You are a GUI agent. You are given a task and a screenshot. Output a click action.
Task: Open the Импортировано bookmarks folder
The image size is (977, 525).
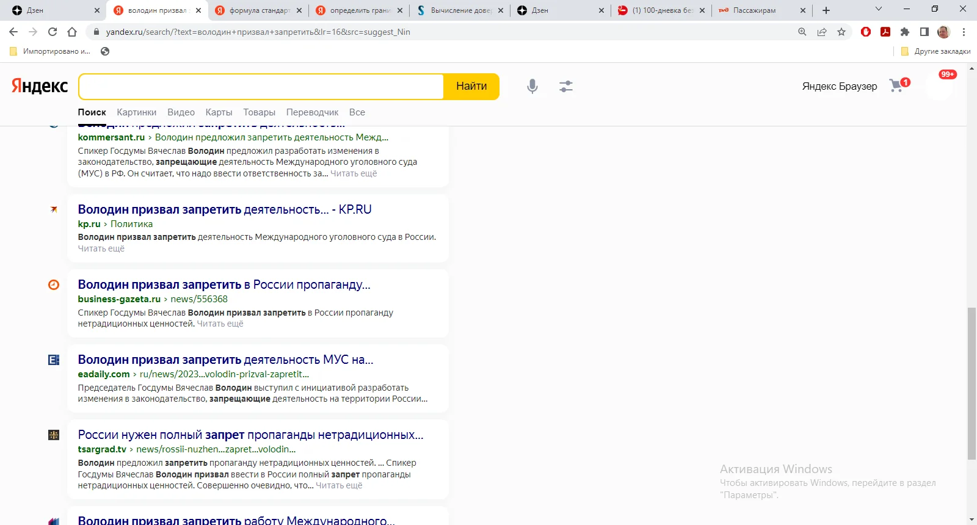point(50,51)
